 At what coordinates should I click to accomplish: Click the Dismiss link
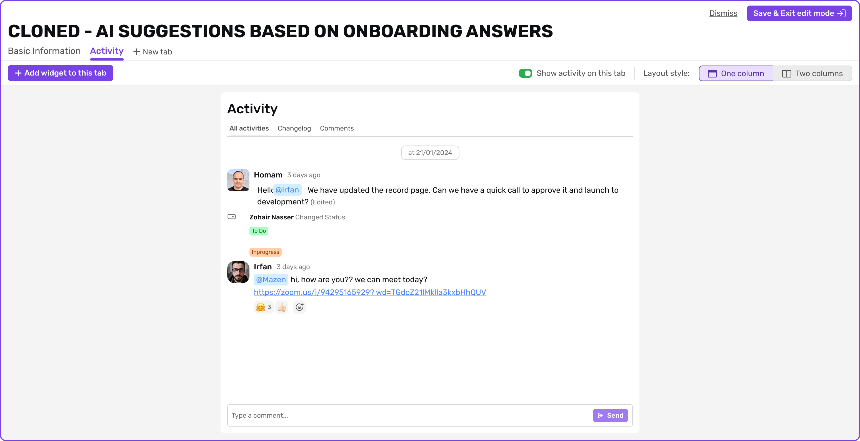pyautogui.click(x=723, y=13)
